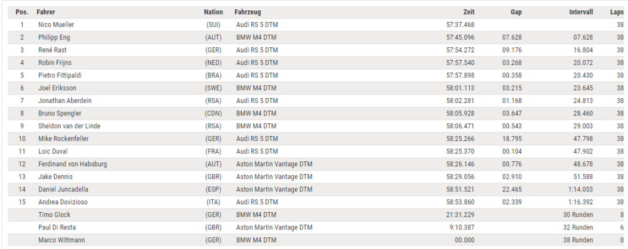The width and height of the screenshot is (628, 249).
Task: Select the Zeit column header
Action: (x=469, y=12)
